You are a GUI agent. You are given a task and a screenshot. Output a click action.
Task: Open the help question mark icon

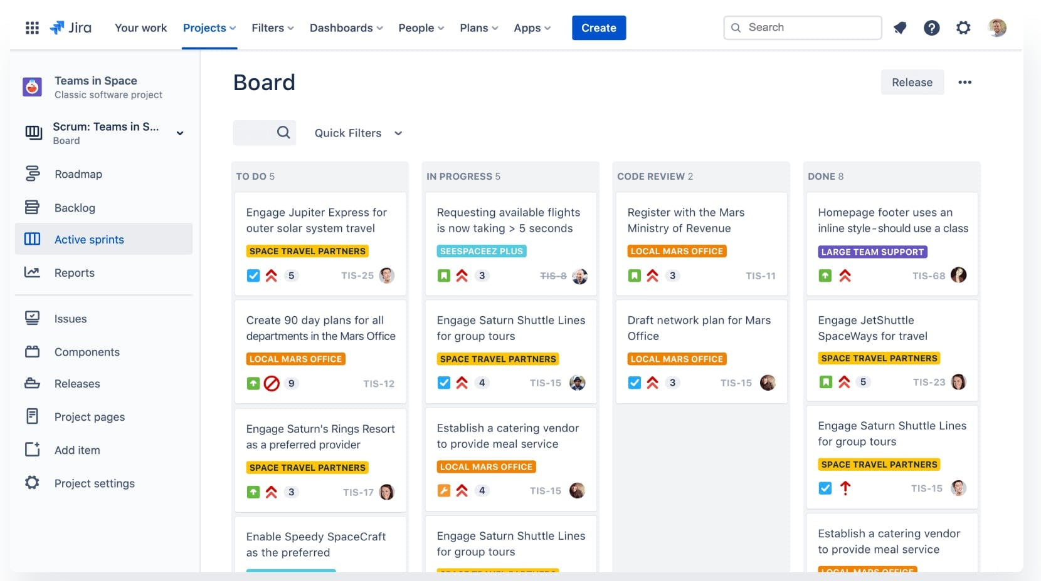pos(931,28)
